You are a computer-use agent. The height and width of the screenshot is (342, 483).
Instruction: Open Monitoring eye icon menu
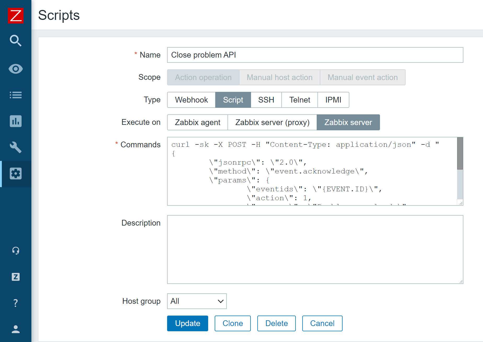coord(16,69)
